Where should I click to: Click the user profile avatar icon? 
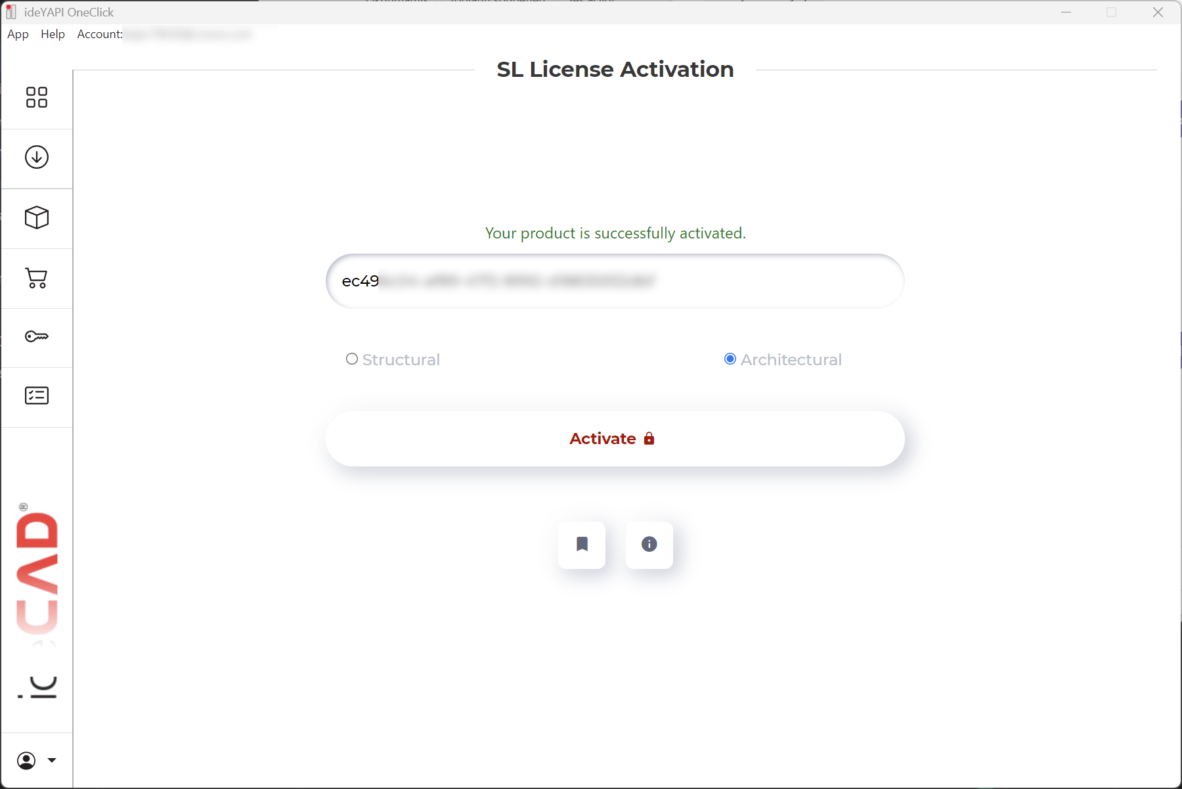pos(26,761)
